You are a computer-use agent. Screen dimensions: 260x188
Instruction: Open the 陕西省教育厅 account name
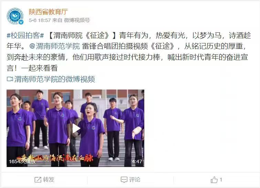(48, 12)
